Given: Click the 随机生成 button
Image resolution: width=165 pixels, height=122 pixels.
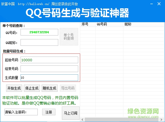Looking at the screenshot, I should tap(50, 88).
